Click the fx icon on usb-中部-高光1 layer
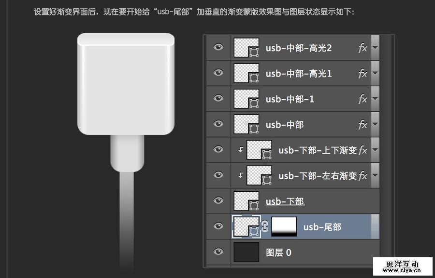The width and height of the screenshot is (435, 278). point(363,73)
